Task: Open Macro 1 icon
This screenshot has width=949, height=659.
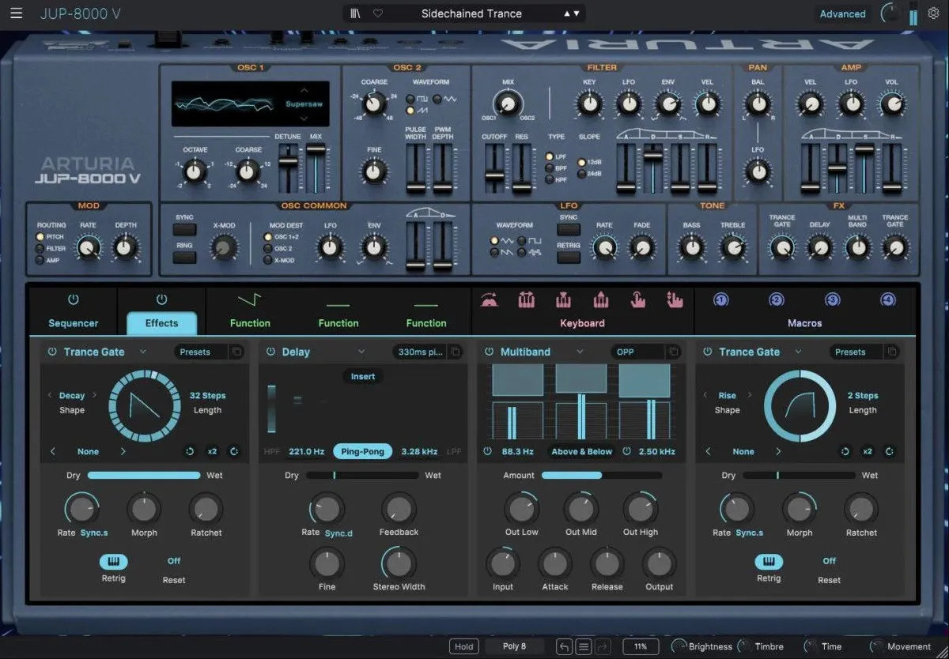Action: point(720,300)
